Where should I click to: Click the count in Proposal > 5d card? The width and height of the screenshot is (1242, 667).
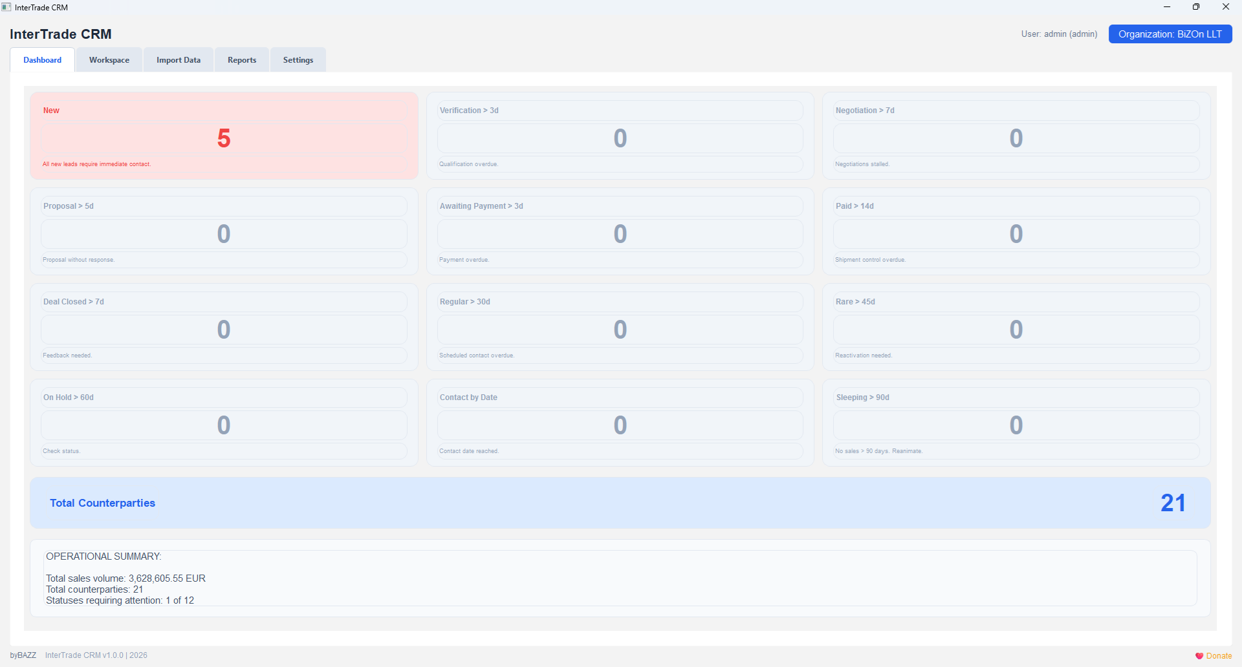224,234
